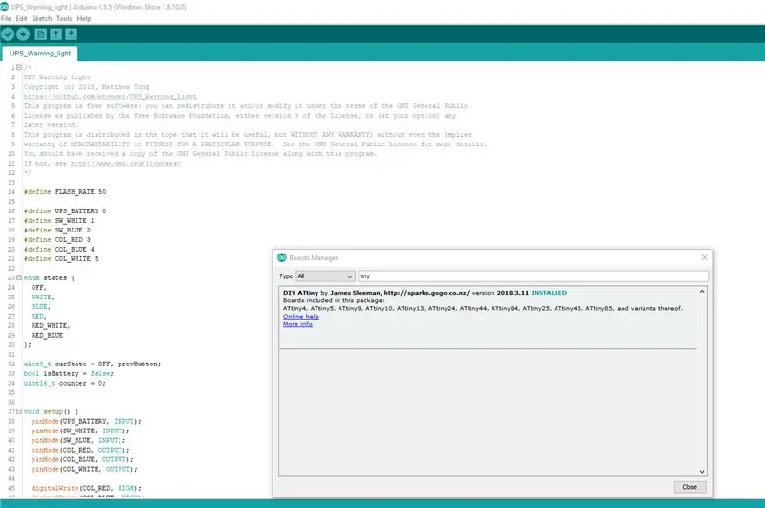Viewport: 765px width, 508px height.
Task: Click '#define SW_BLUE 2' line
Action: [x=57, y=230]
